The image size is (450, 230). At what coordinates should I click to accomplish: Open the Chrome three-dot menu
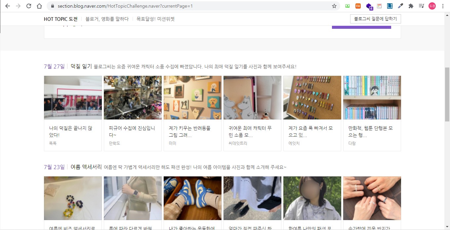[443, 6]
